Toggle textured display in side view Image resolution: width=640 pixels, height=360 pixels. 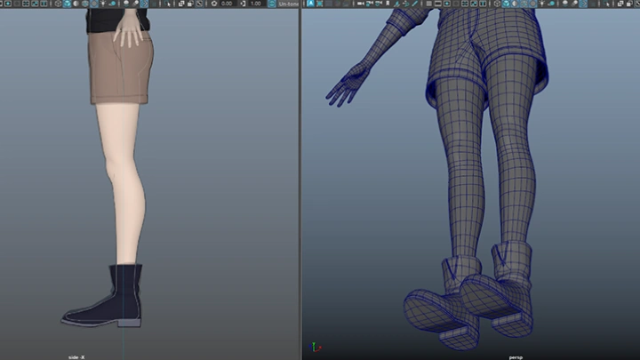click(94, 4)
